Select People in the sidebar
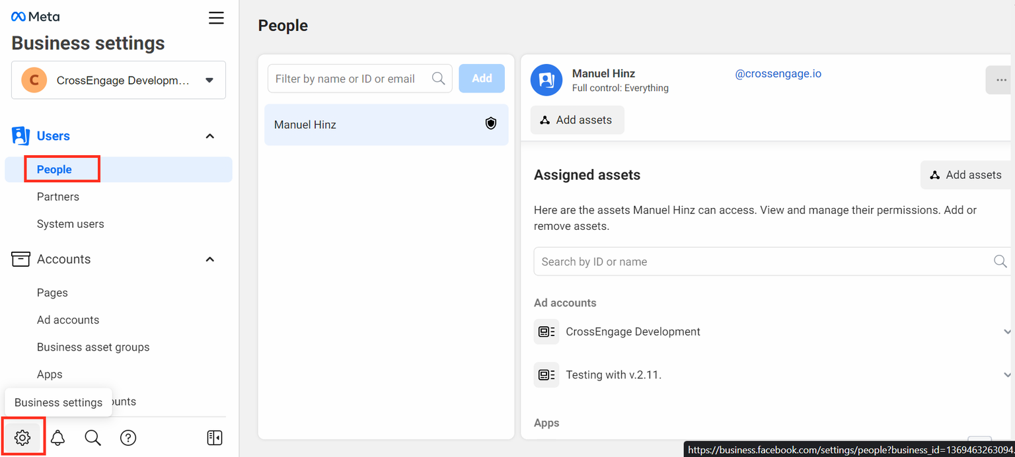 tap(54, 169)
